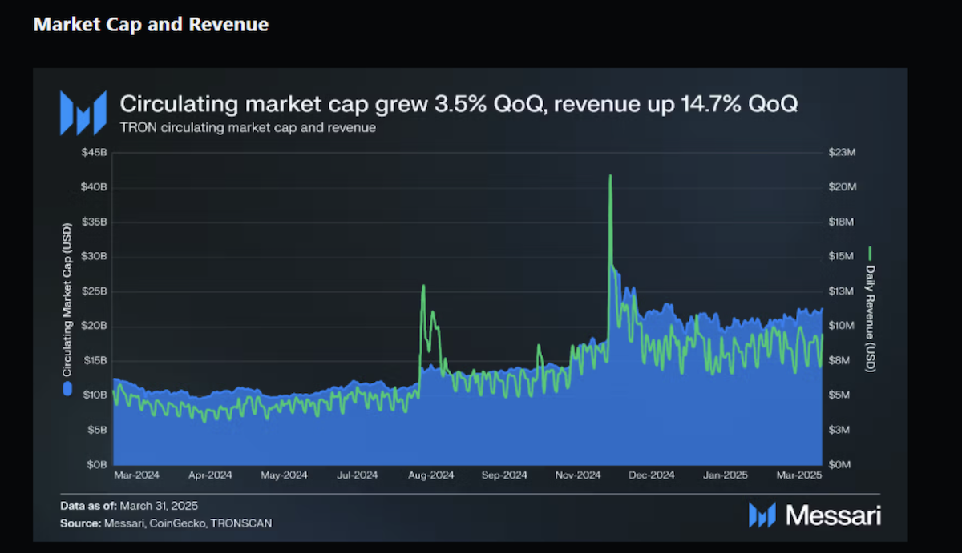Click the green Daily Revenue legend marker
Image resolution: width=962 pixels, height=553 pixels.
(x=871, y=254)
